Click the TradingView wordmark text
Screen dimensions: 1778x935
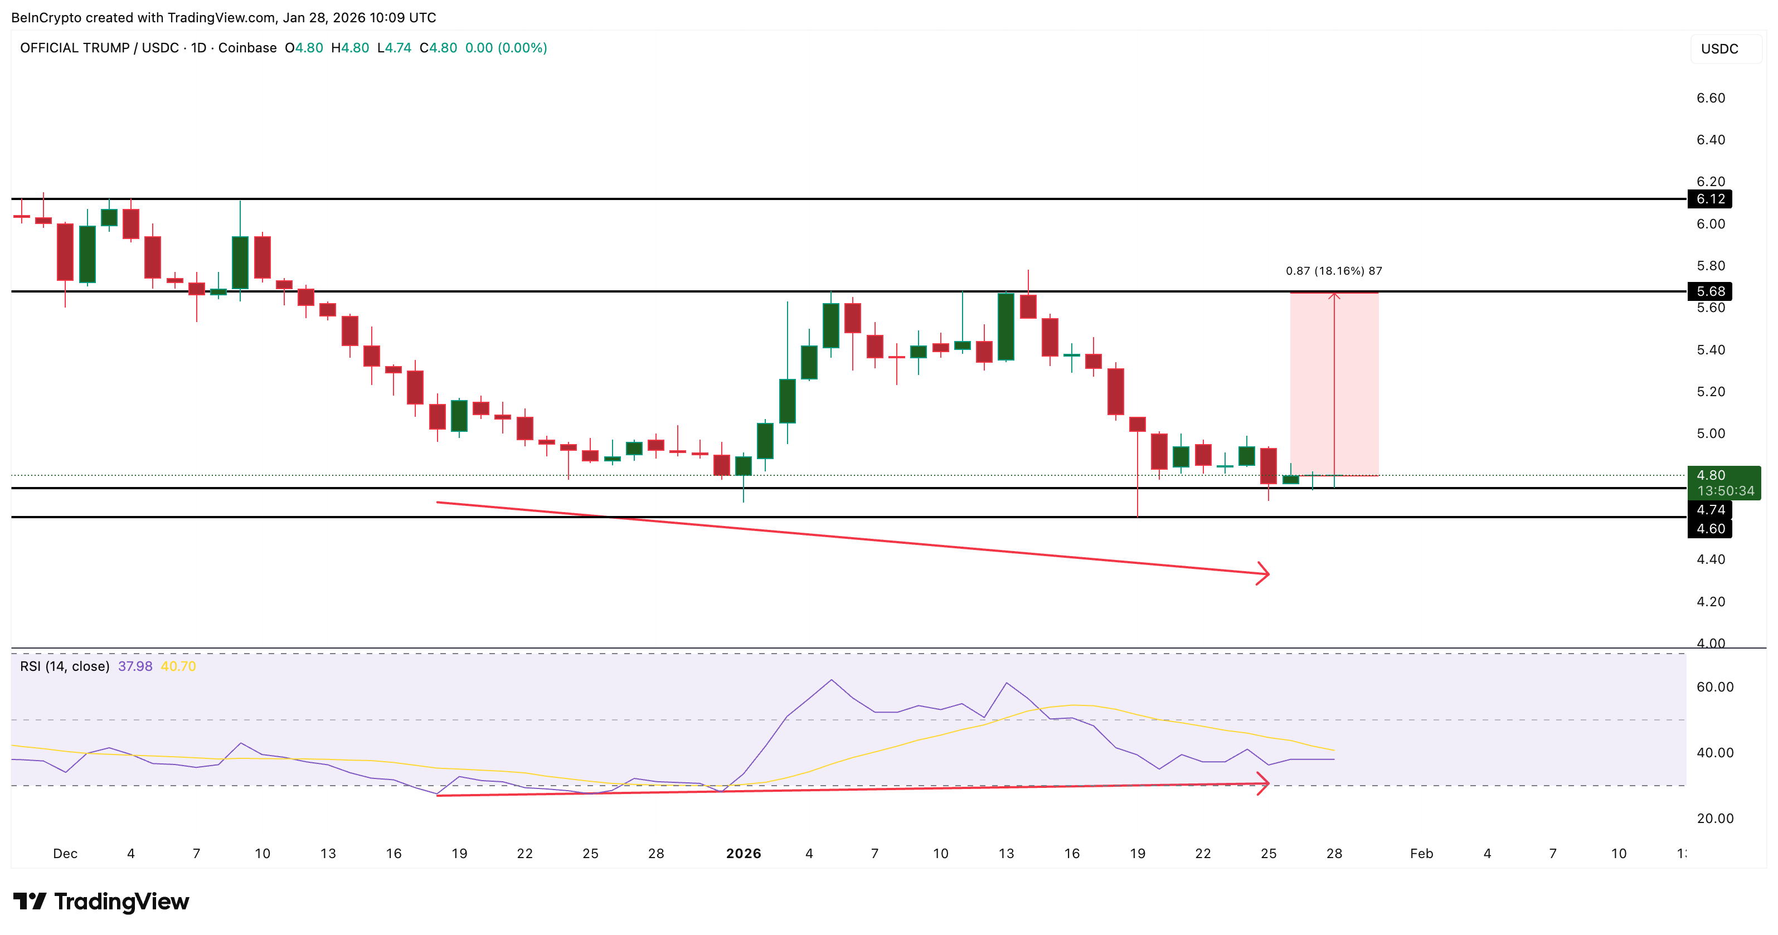pos(122,901)
